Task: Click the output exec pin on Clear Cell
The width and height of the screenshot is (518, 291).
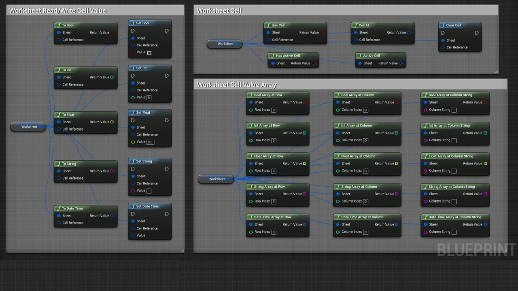Action: point(477,33)
